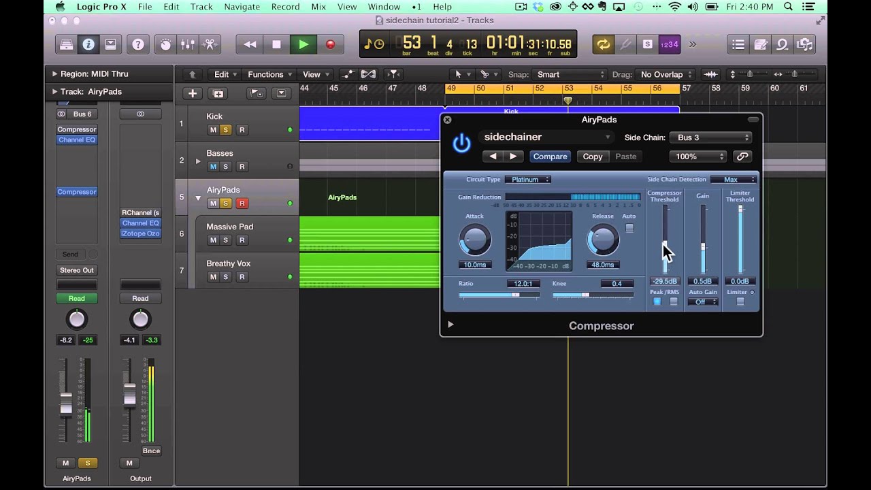The image size is (871, 490).
Task: Click the plugin link chain button
Action: click(x=742, y=157)
